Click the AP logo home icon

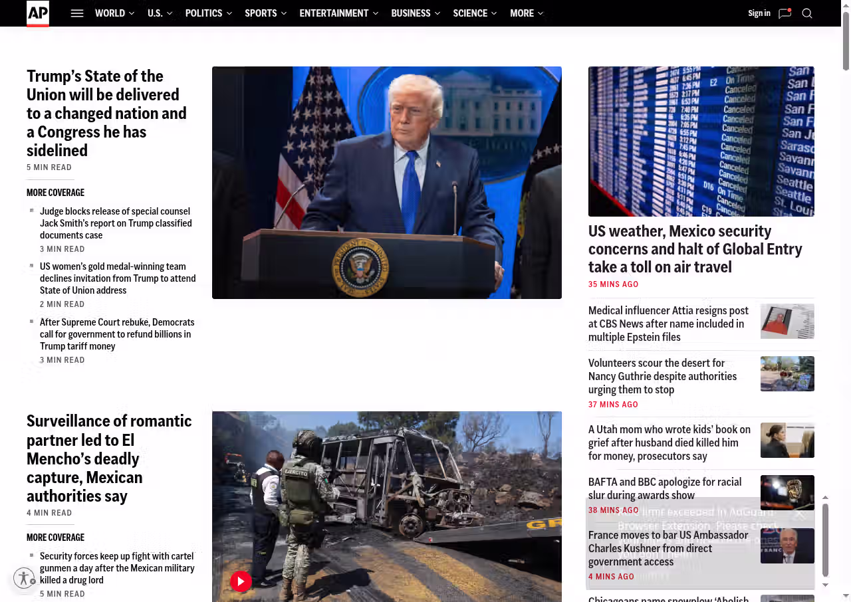pos(38,13)
